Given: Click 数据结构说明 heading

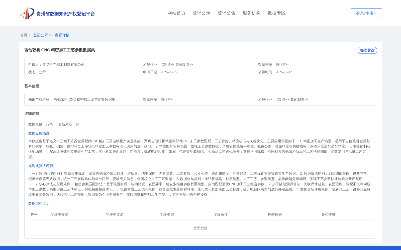Looking at the screenshot, I should pos(39,203).
